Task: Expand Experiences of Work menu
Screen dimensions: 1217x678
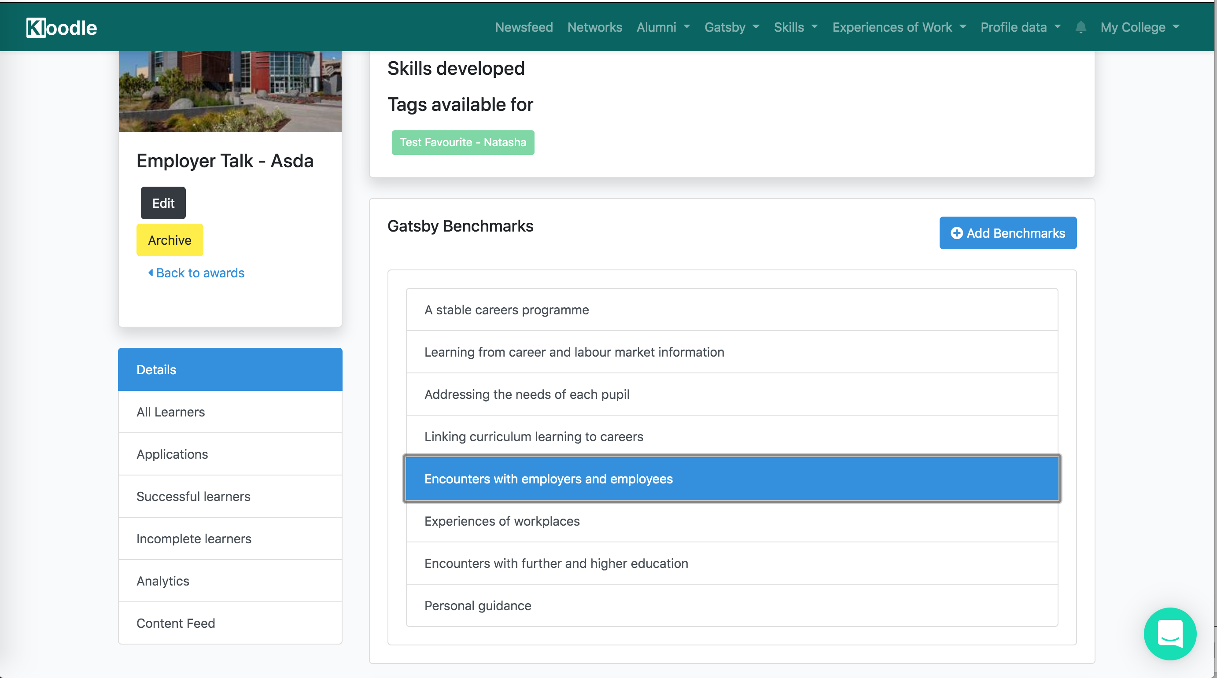Action: 899,27
